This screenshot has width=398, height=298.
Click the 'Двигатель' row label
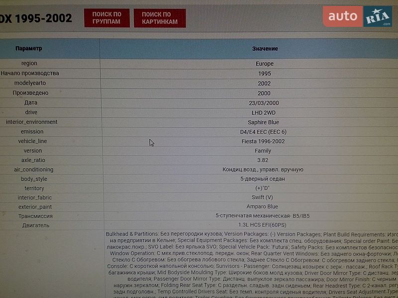point(36,225)
